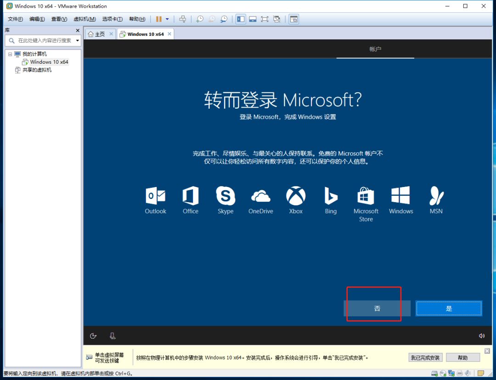
Task: Open the snapshot manager wrench icon
Action: (224, 19)
